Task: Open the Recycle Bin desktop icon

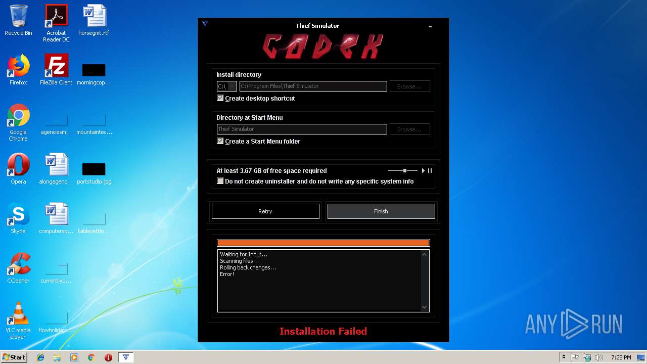Action: click(x=18, y=20)
